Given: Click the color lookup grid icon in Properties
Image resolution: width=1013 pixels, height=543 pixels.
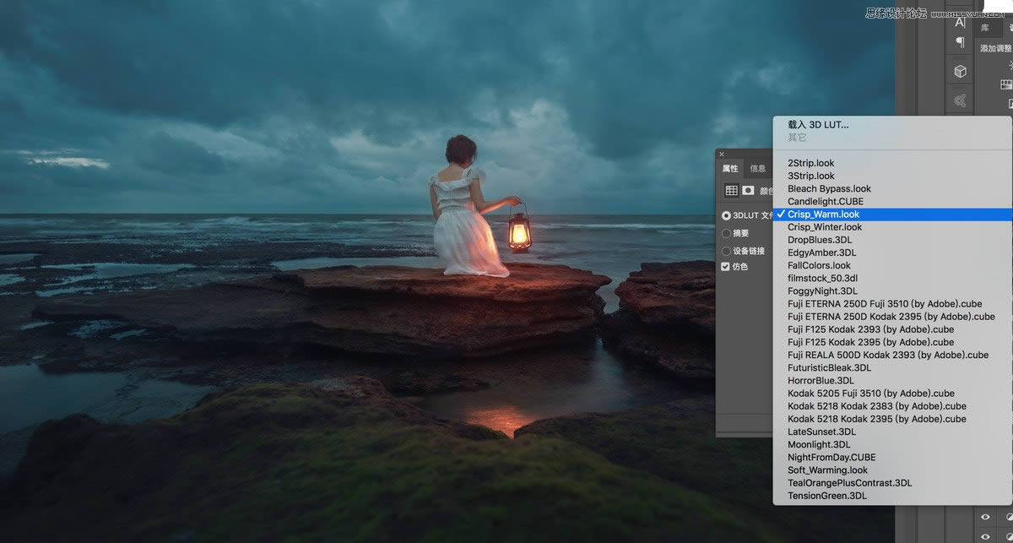Looking at the screenshot, I should 732,191.
